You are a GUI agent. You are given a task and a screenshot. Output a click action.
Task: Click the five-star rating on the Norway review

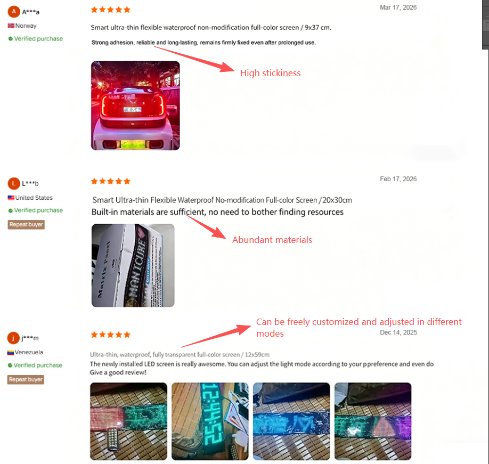pyautogui.click(x=110, y=10)
